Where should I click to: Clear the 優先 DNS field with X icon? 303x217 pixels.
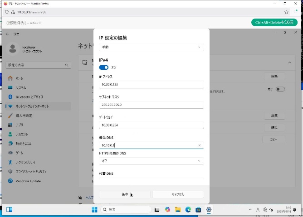pos(200,145)
